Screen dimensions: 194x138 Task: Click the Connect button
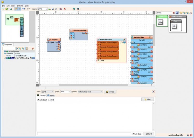[110, 92]
